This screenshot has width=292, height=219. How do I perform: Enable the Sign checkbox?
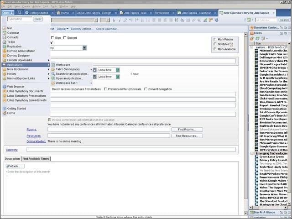coord(52,38)
